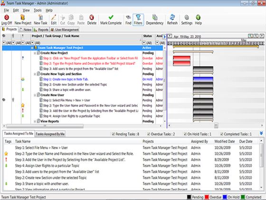Screen dimensions: 266x200
Task: Open the Assigned filter dropdown
Action: (157, 43)
